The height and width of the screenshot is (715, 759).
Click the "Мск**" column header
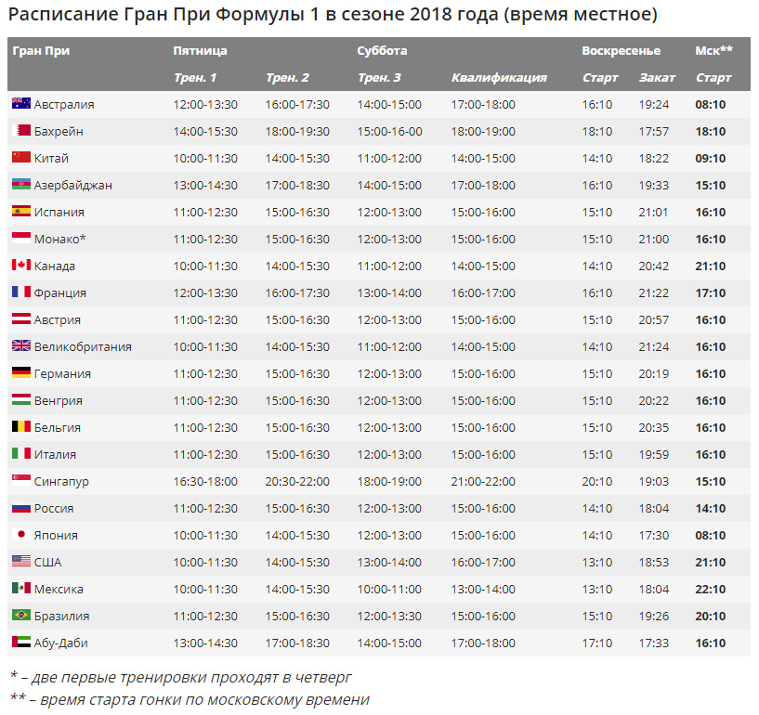714,51
